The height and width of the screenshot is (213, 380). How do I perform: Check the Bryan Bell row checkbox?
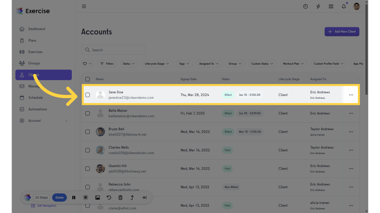click(87, 131)
